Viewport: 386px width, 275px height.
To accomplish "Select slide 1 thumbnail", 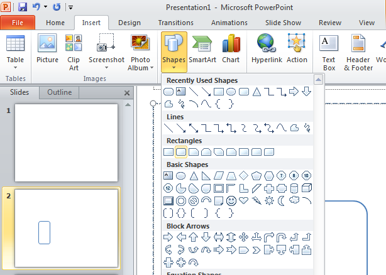I will coord(66,143).
